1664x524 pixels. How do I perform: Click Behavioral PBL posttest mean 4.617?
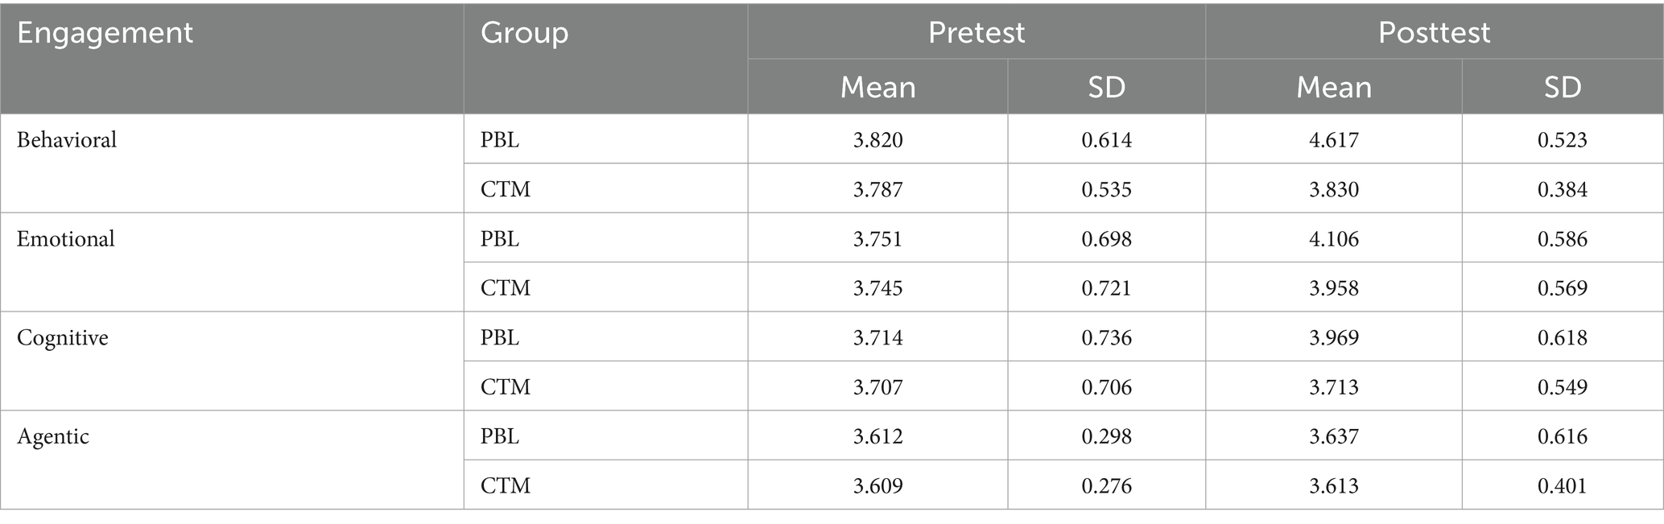point(1334,140)
